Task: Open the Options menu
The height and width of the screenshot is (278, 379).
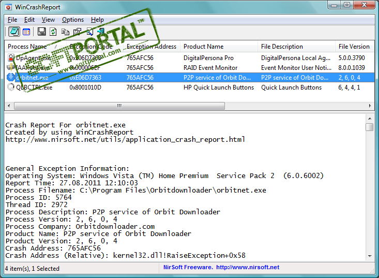Action: click(73, 20)
